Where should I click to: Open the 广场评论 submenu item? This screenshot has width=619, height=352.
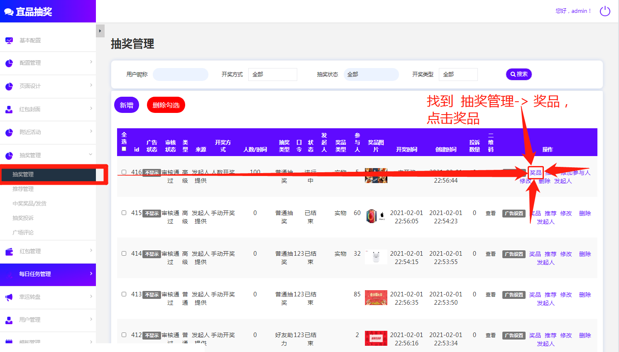coord(23,232)
